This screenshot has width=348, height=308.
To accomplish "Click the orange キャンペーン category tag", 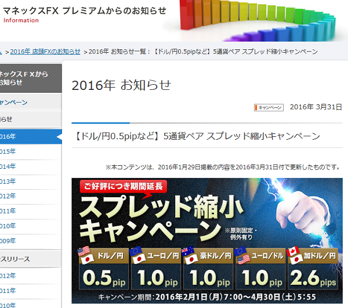I will click(x=269, y=108).
